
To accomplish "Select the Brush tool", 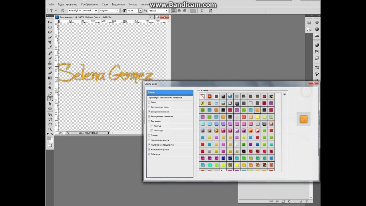I will point(50,58).
